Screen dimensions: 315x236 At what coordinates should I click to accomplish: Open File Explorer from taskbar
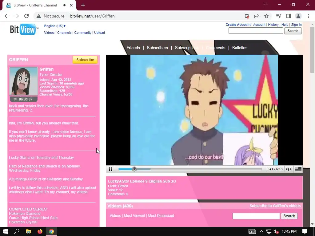(x=29, y=231)
